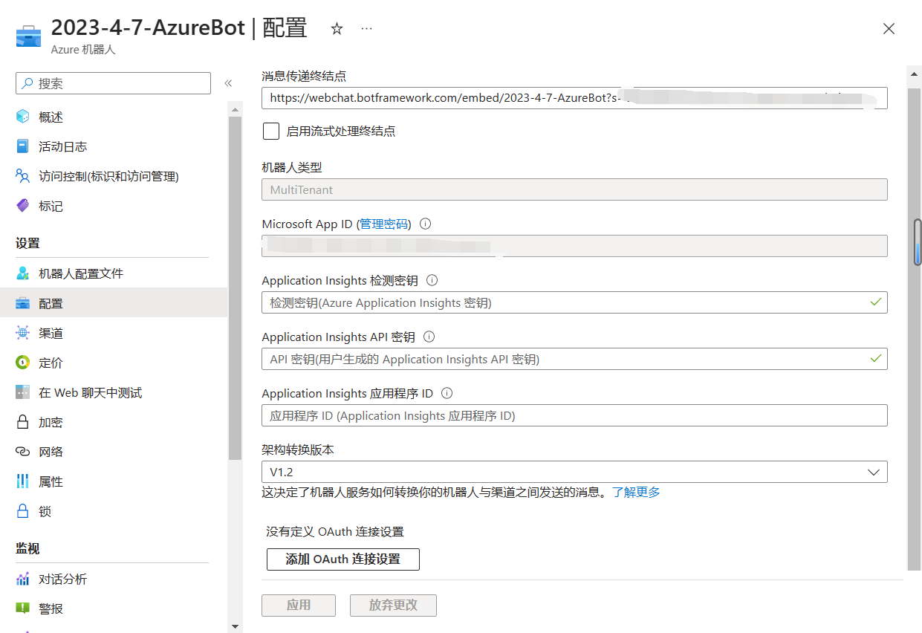This screenshot has height=633, width=922.
Task: Click the 应用 button
Action: [x=299, y=605]
